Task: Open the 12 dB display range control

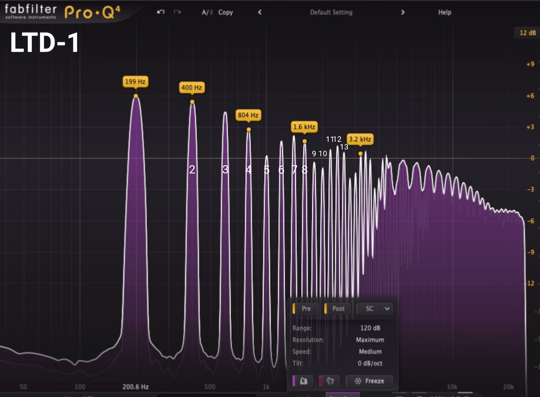Action: [527, 33]
